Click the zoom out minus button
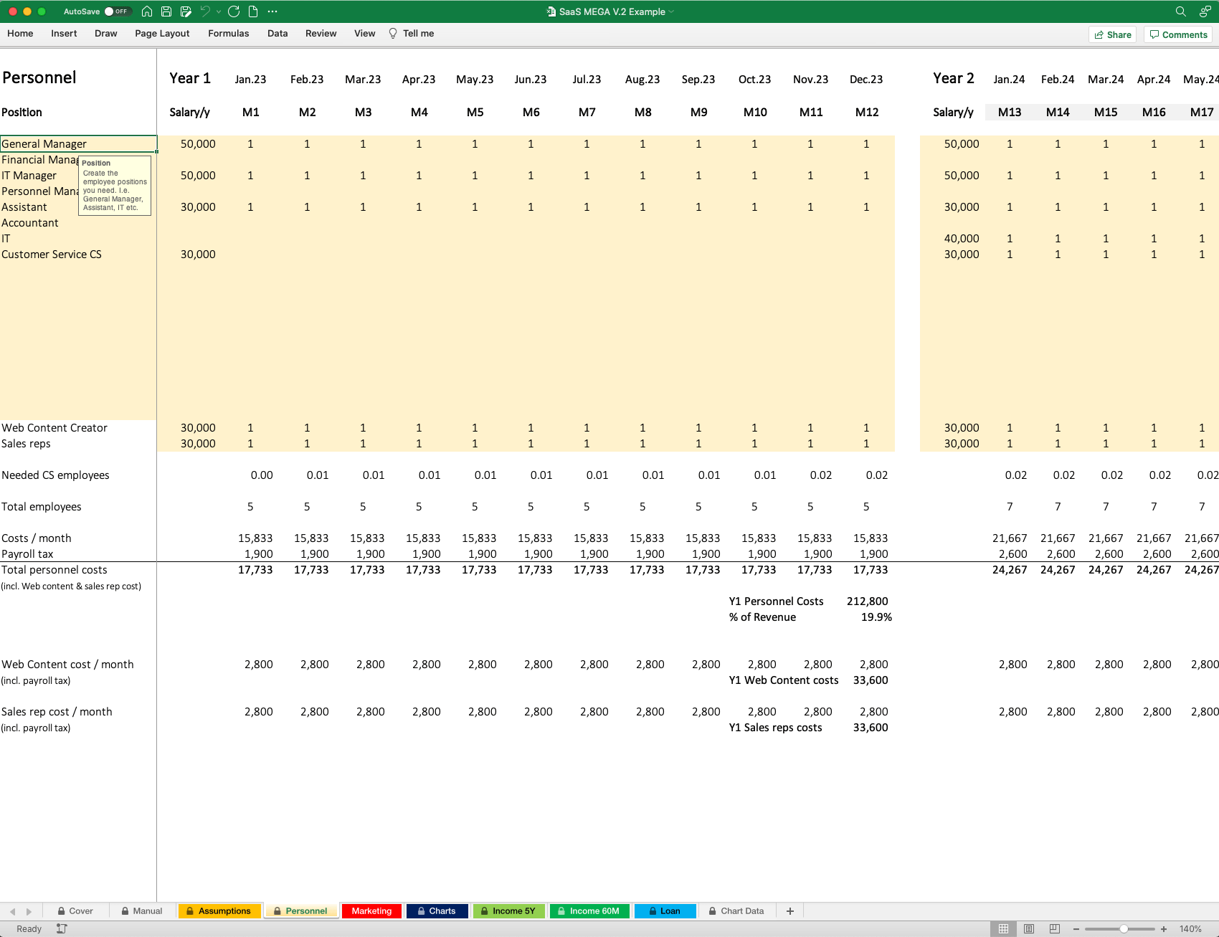The image size is (1219, 937). click(x=1076, y=929)
